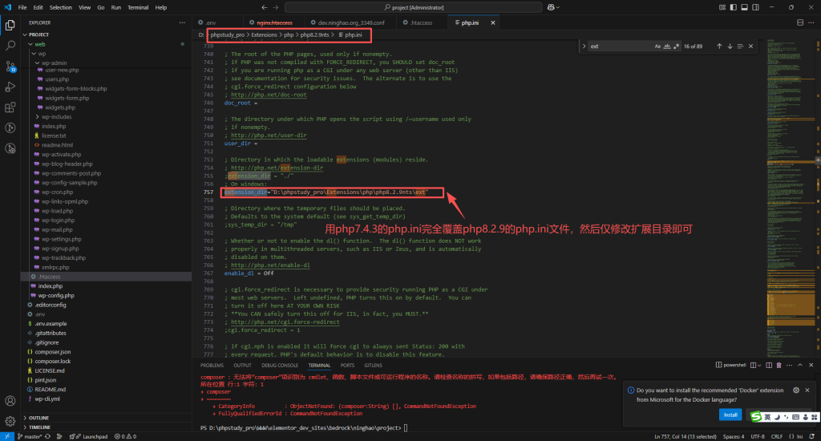Go to next find match arrow
Viewport: 821px width, 441px height.
pos(730,47)
